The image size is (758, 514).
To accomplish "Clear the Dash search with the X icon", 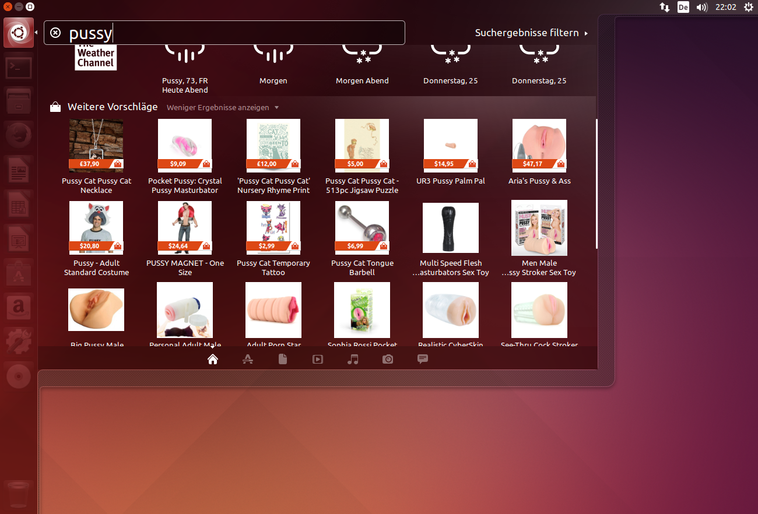I will point(55,33).
